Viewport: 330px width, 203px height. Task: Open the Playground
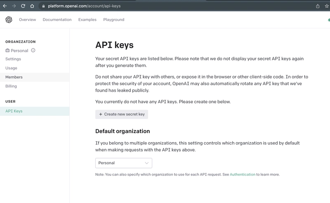pyautogui.click(x=114, y=20)
